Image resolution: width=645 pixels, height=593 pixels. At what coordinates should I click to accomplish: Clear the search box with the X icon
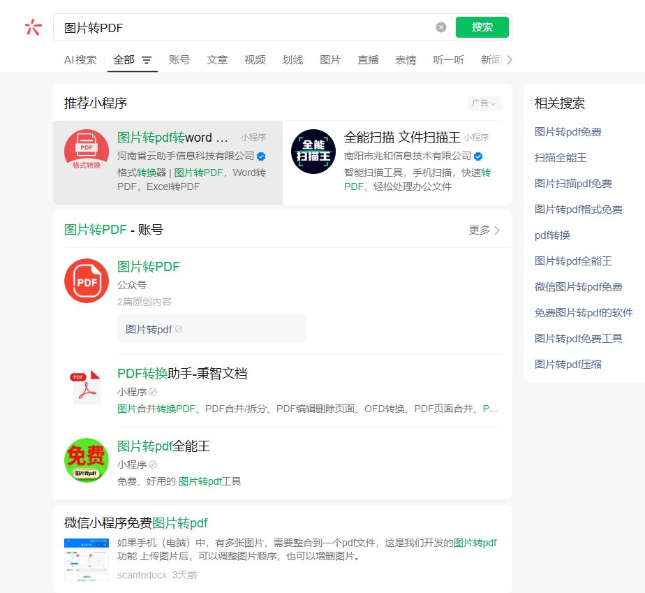(441, 27)
